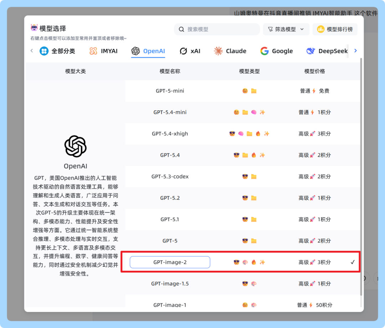Switch to the Google category tab
This screenshot has width=385, height=328.
coord(282,51)
